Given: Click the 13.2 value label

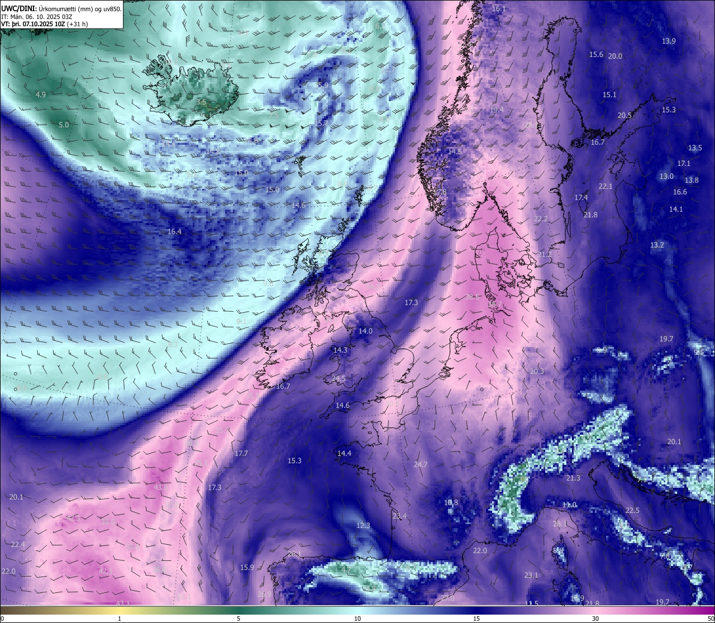Looking at the screenshot, I should [657, 245].
